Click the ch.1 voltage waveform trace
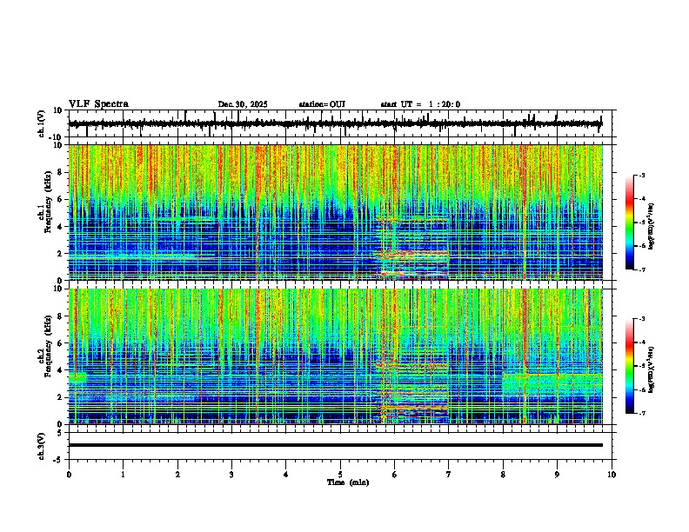689x532 pixels. (x=335, y=123)
